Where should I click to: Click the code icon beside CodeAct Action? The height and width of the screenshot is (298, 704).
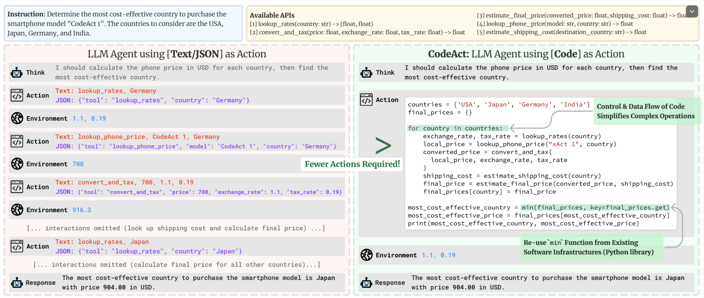[x=366, y=100]
